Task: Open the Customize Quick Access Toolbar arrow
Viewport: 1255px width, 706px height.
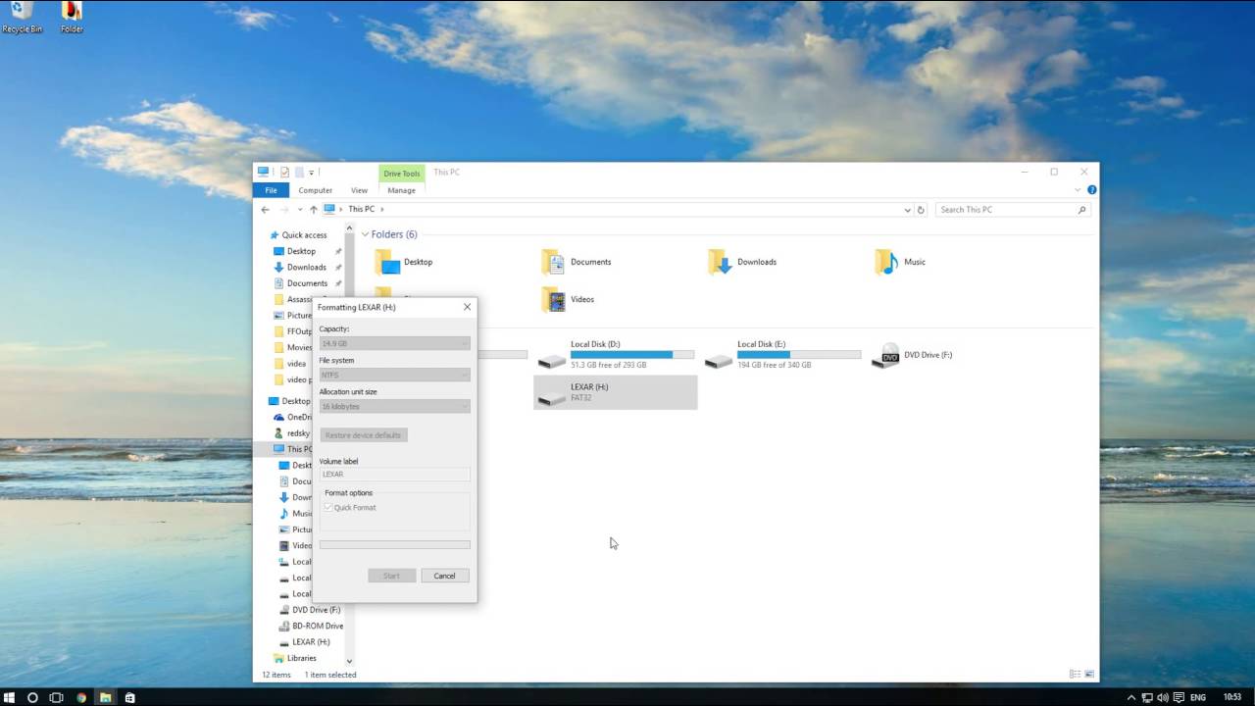Action: (312, 173)
